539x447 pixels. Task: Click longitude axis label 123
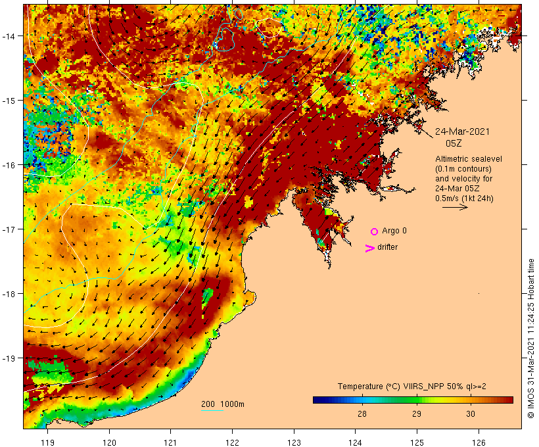pyautogui.click(x=294, y=442)
